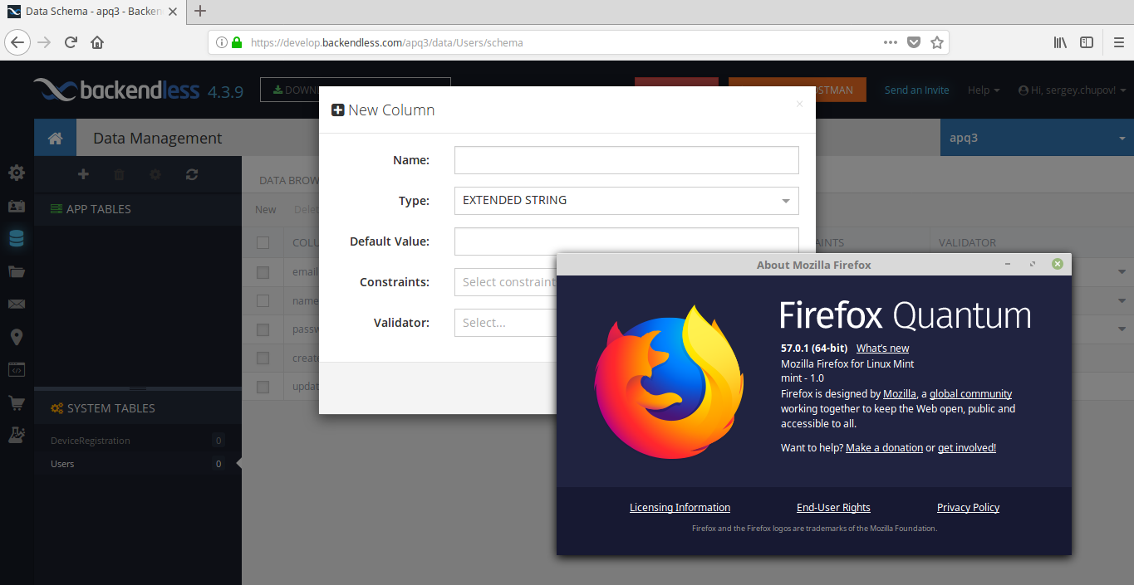
Task: Open a new browser tab with plus
Action: pos(200,12)
